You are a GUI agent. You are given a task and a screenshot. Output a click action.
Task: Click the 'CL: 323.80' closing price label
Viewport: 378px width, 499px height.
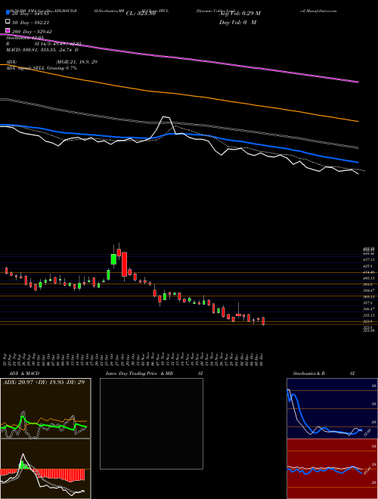click(141, 14)
